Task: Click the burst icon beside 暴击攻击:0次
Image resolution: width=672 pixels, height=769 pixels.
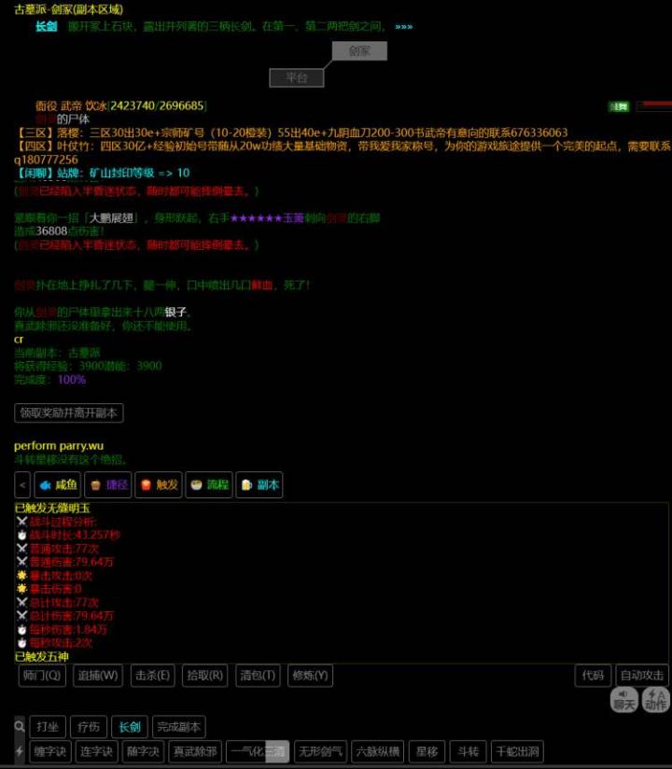Action: pyautogui.click(x=22, y=575)
